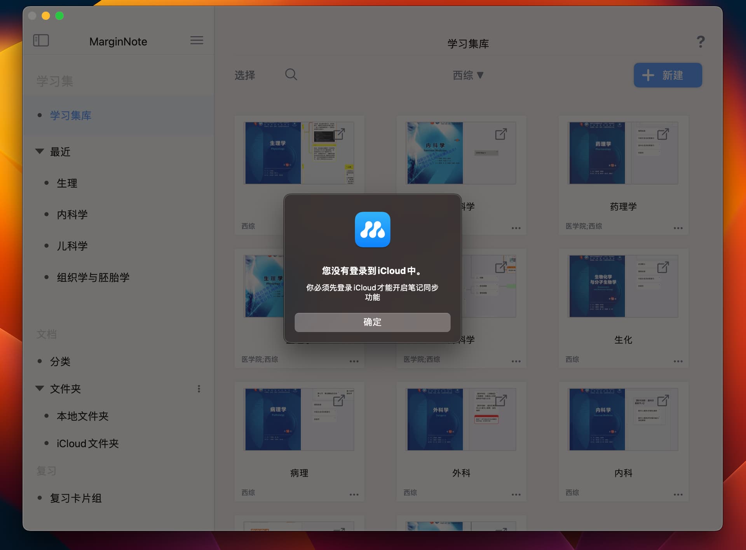Viewport: 746px width, 550px height.
Task: Click the green zoom window button
Action: click(59, 16)
